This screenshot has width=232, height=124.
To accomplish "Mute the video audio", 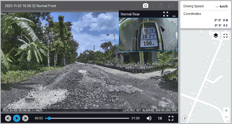I will (149, 118).
